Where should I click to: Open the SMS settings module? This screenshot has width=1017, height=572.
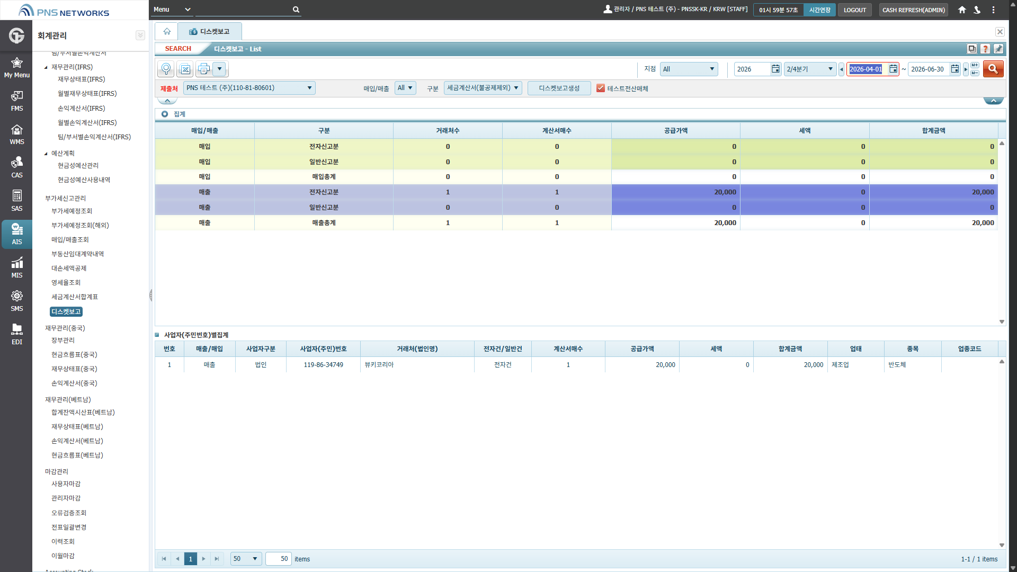pyautogui.click(x=16, y=301)
